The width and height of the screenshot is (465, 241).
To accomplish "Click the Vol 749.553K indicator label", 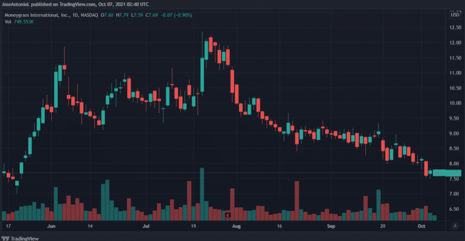I will 19,22.
